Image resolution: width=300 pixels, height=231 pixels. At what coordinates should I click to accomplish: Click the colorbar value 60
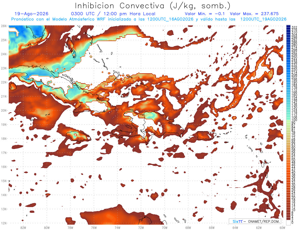[x=293, y=148]
